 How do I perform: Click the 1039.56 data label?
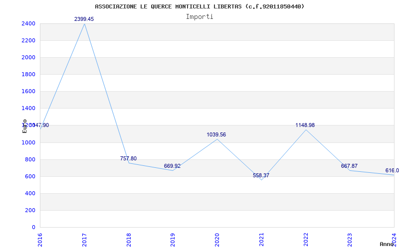click(216, 134)
